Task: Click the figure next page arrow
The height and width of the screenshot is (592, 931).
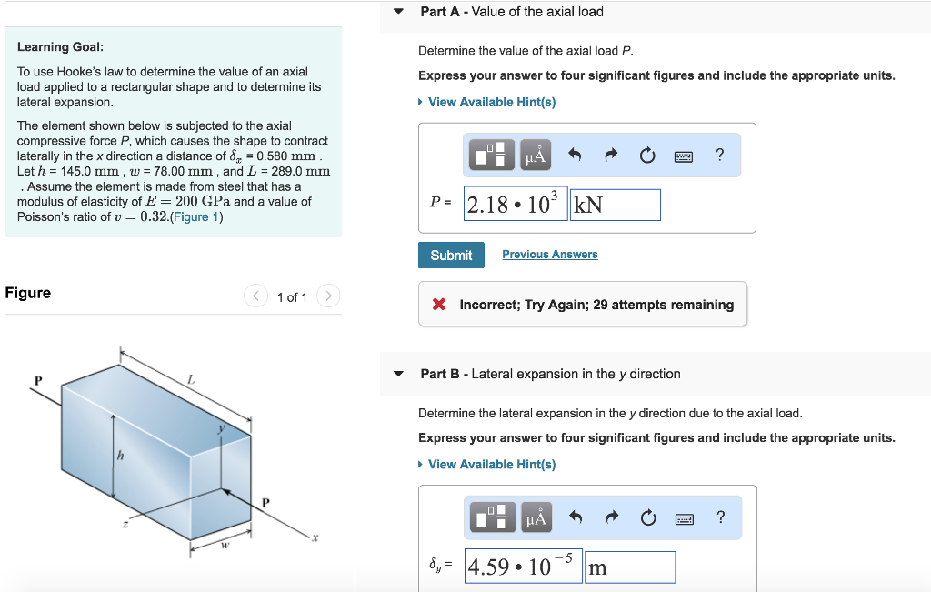Action: point(327,296)
